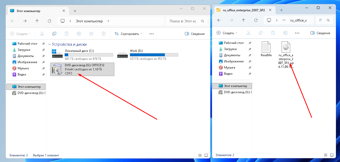Open Рабочий стол in left window sidebar
The height and width of the screenshot is (162, 340).
click(x=27, y=44)
